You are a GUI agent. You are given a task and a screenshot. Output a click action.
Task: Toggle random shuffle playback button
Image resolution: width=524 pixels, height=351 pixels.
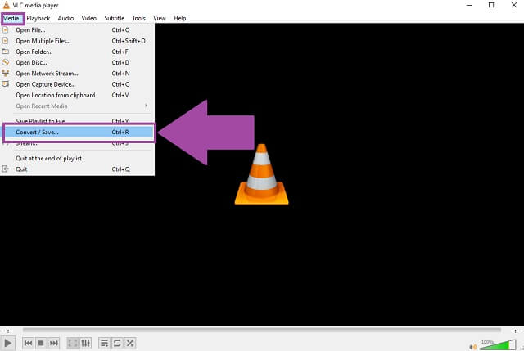pyautogui.click(x=130, y=343)
